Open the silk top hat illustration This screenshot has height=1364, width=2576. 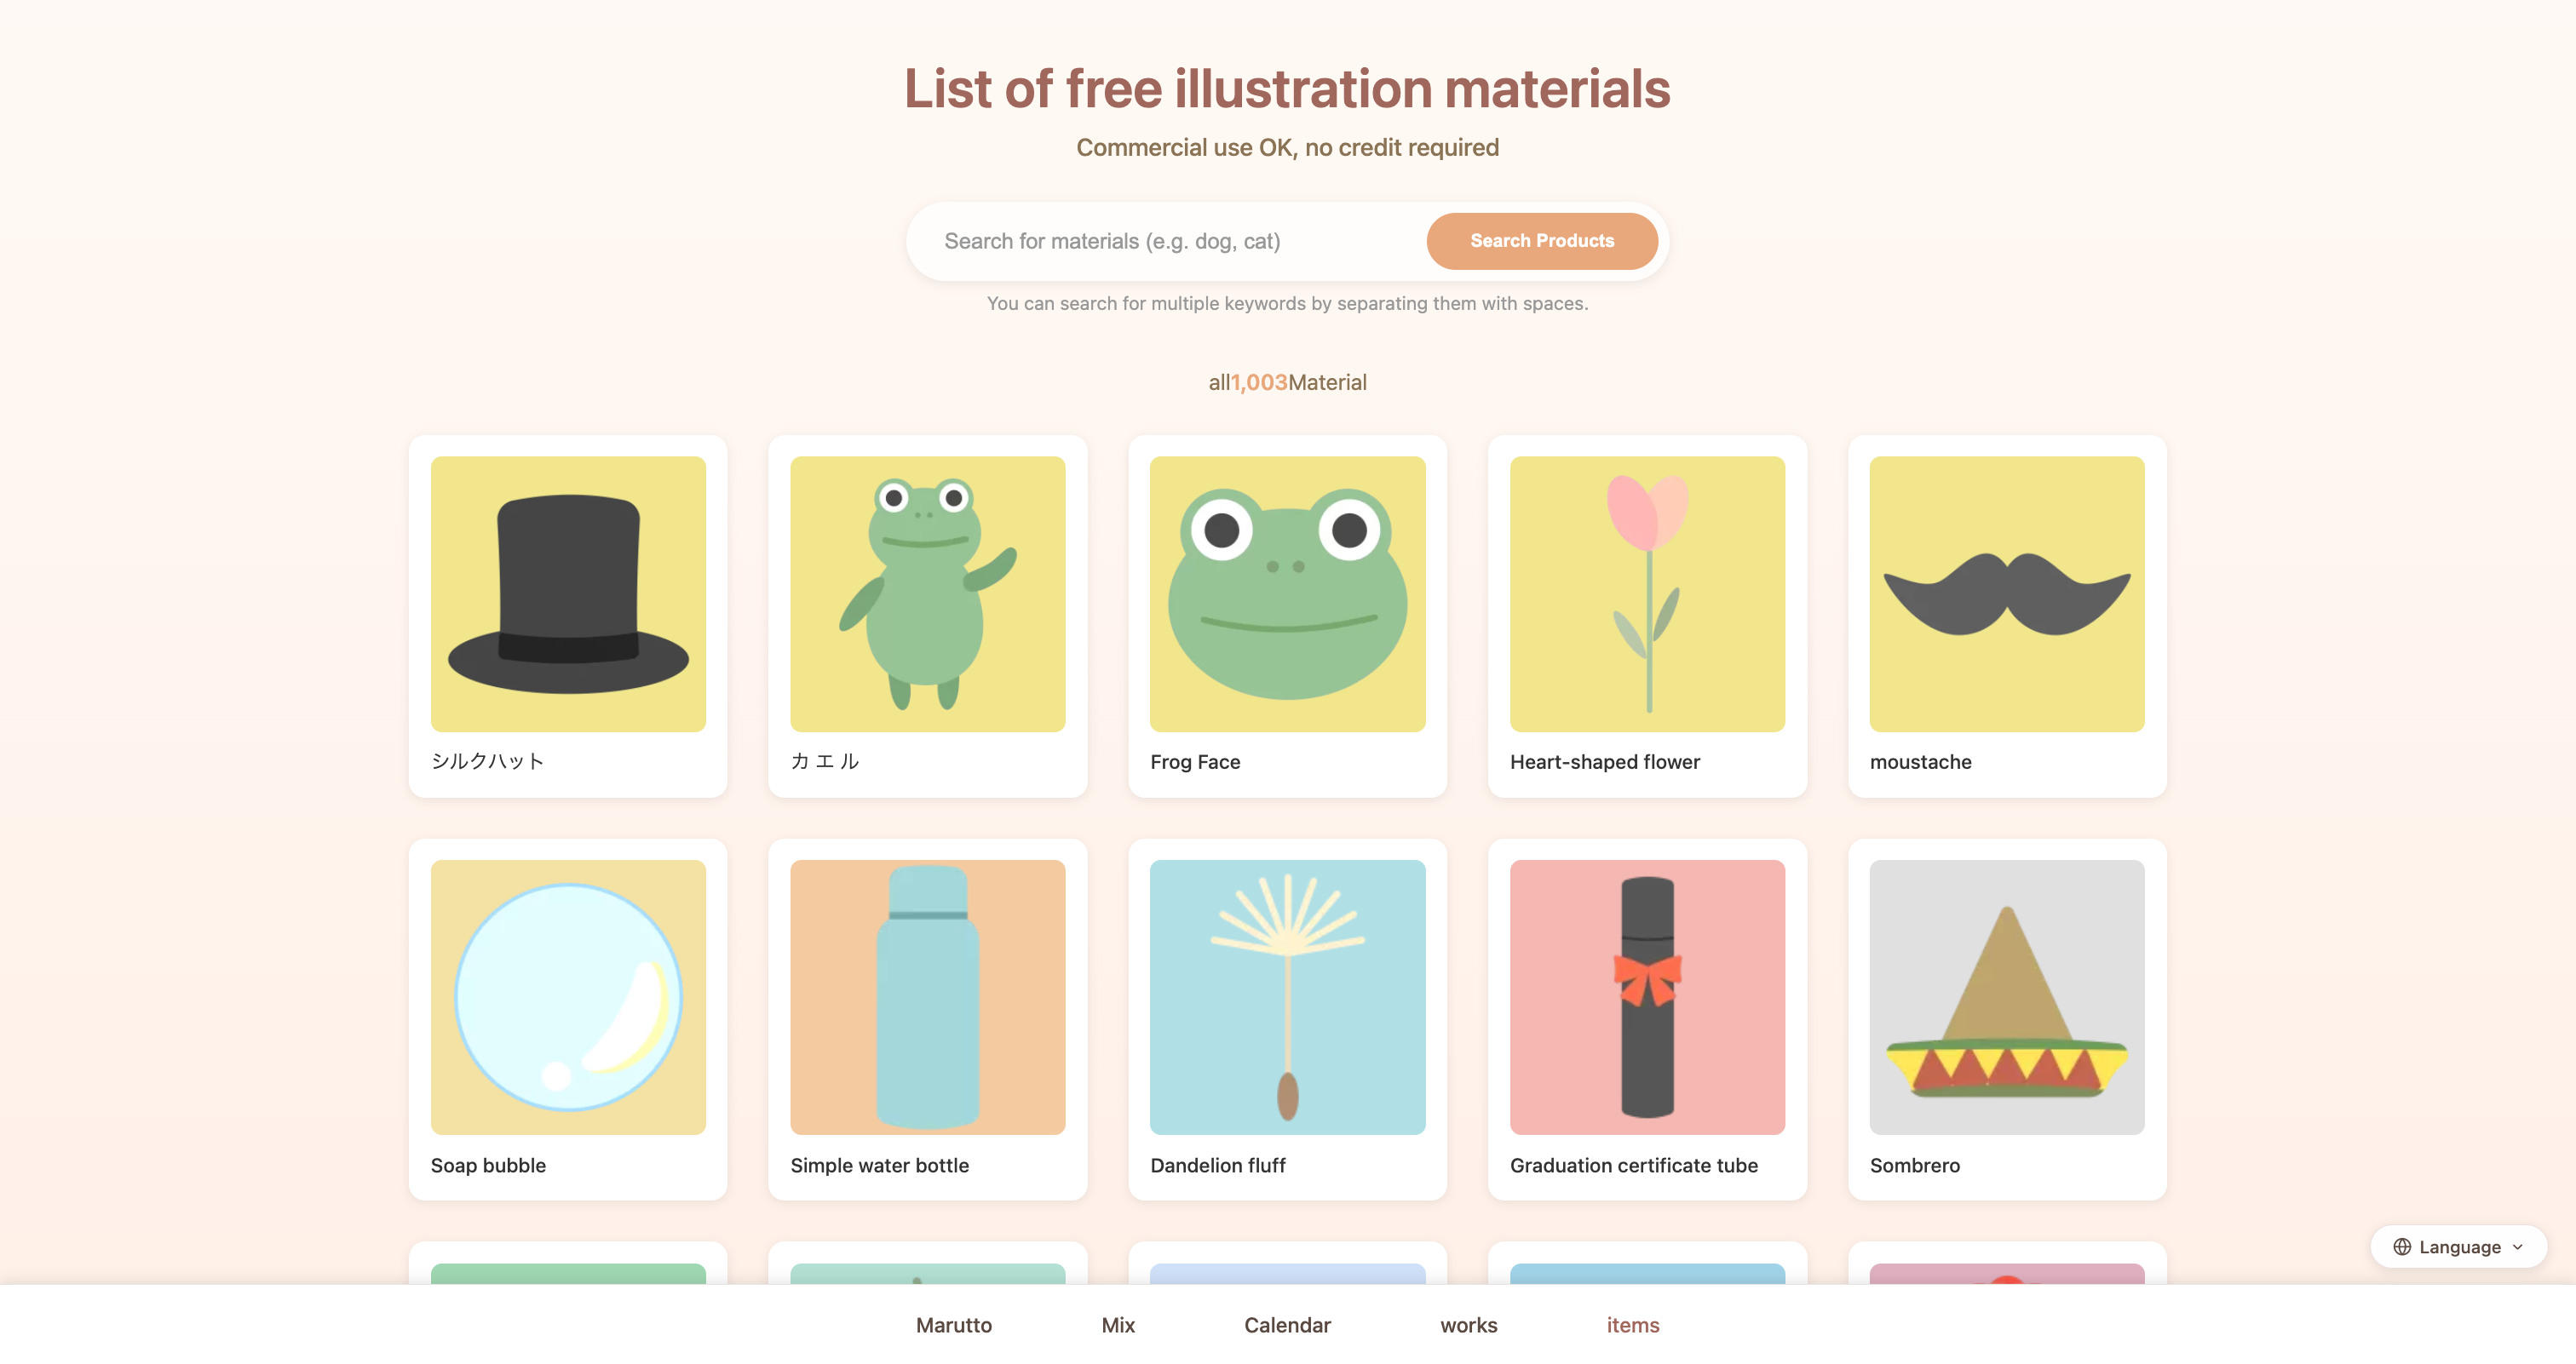click(x=568, y=593)
